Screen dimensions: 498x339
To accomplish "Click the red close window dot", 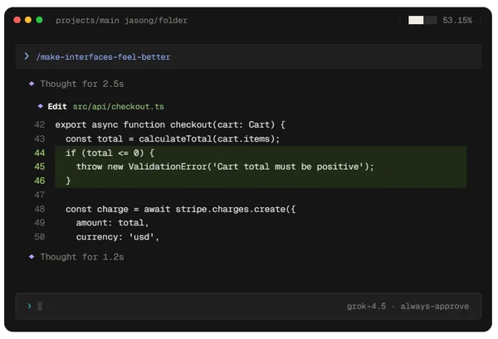I will click(x=17, y=20).
